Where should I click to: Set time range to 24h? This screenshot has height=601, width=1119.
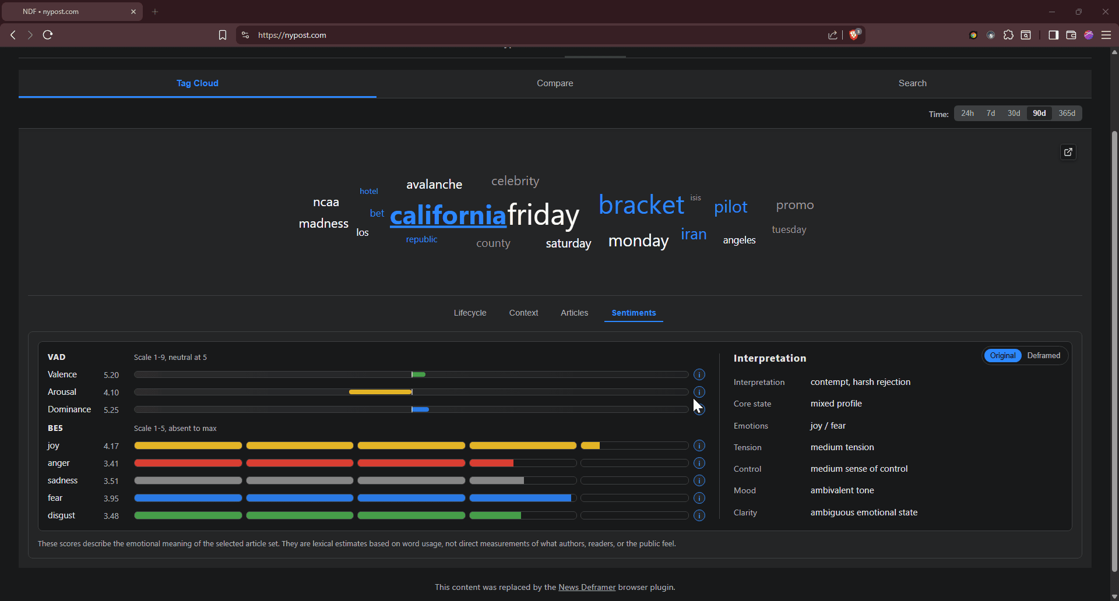click(967, 113)
